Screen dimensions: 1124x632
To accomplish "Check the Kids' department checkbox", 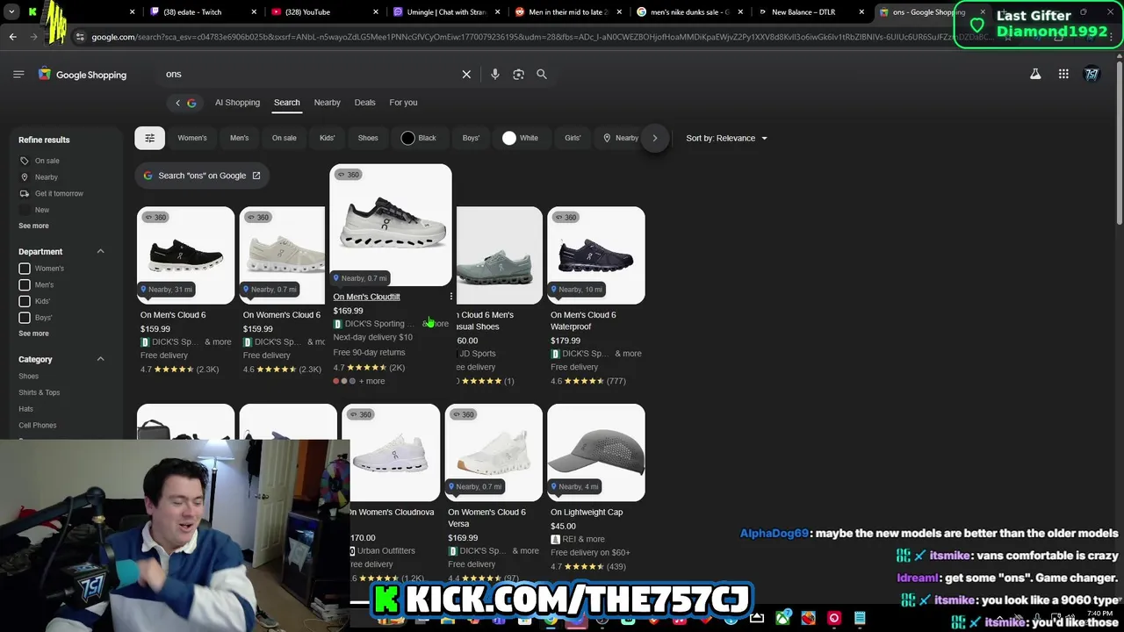I will 25,301.
